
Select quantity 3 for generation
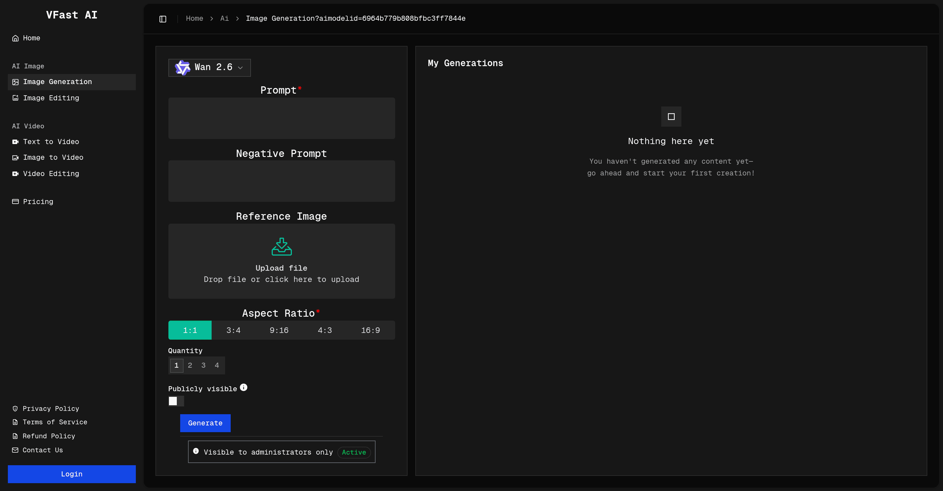pyautogui.click(x=203, y=365)
